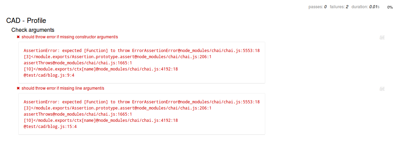Image resolution: width=397 pixels, height=142 pixels.
Task: Click the red X icon beside the constructor argument test
Action: (18, 37)
